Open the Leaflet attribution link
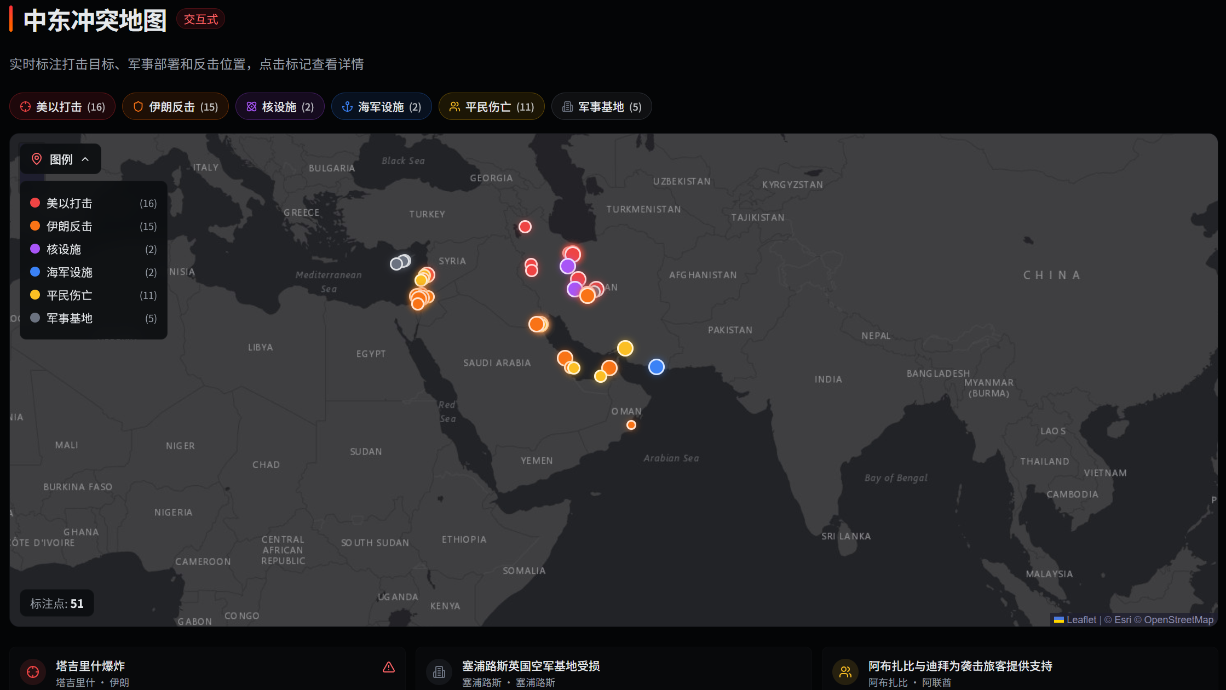This screenshot has width=1226, height=690. tap(1081, 620)
